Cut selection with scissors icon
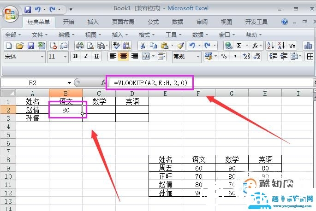316x211 pixels. click(x=143, y=46)
